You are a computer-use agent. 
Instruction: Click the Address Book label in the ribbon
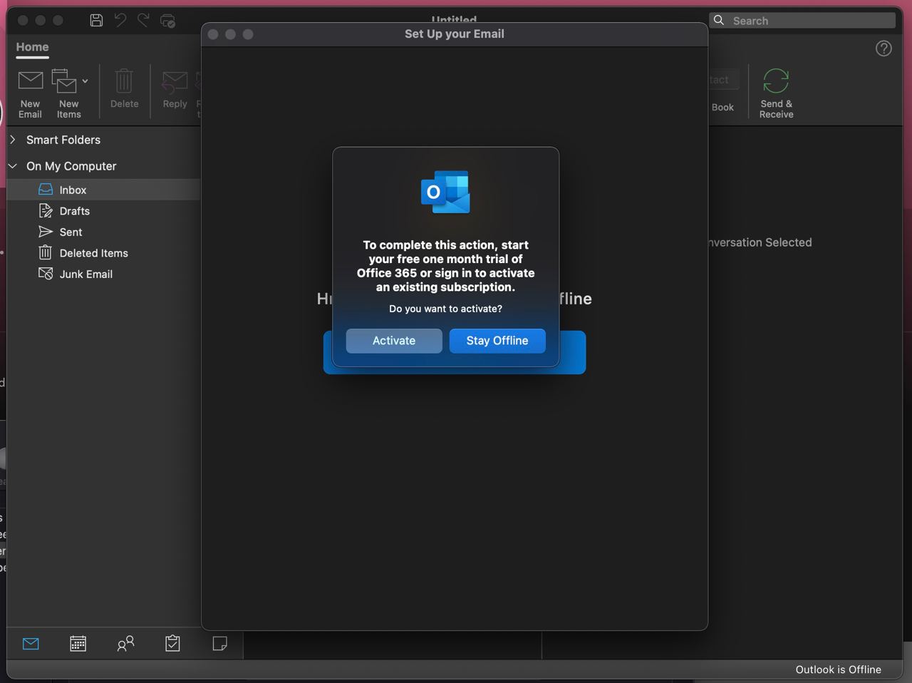[722, 108]
